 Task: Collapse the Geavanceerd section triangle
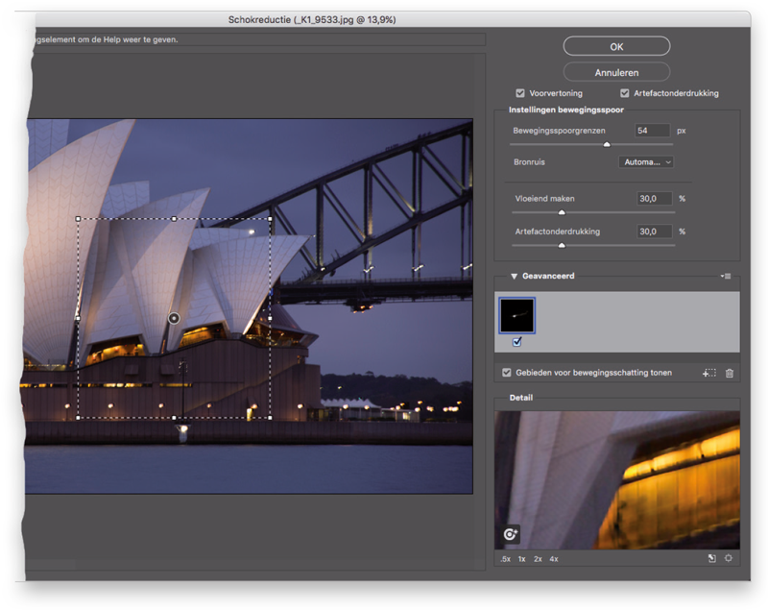514,277
